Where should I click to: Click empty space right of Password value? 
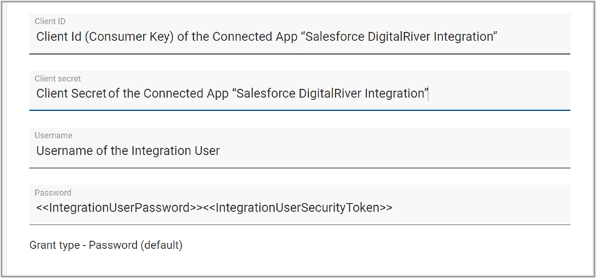click(480, 208)
